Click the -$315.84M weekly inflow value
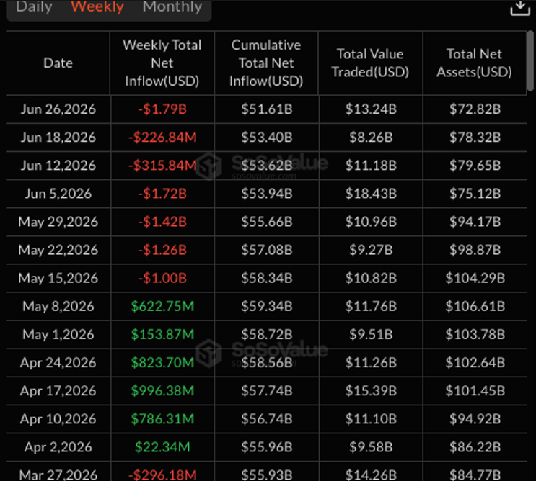Image resolution: width=536 pixels, height=481 pixels. (x=162, y=166)
